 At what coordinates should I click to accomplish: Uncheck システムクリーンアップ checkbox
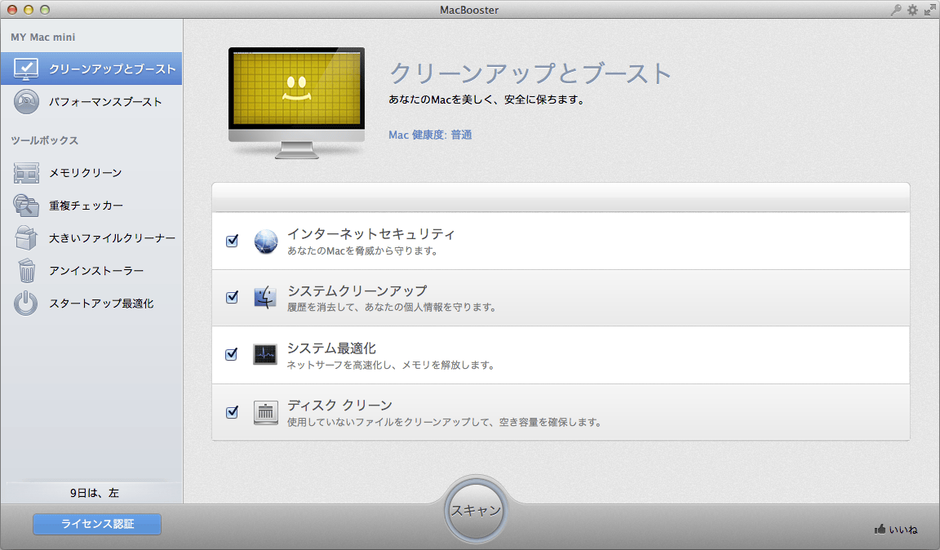[x=232, y=298]
